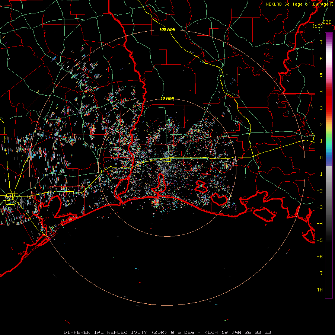Click the -2 tick label on scale
The image size is (335, 335).
point(320,191)
